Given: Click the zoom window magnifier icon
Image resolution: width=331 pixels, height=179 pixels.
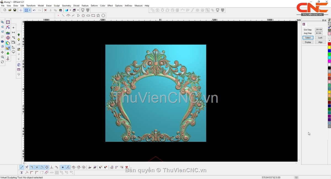Looking at the screenshot, I should point(2,22).
